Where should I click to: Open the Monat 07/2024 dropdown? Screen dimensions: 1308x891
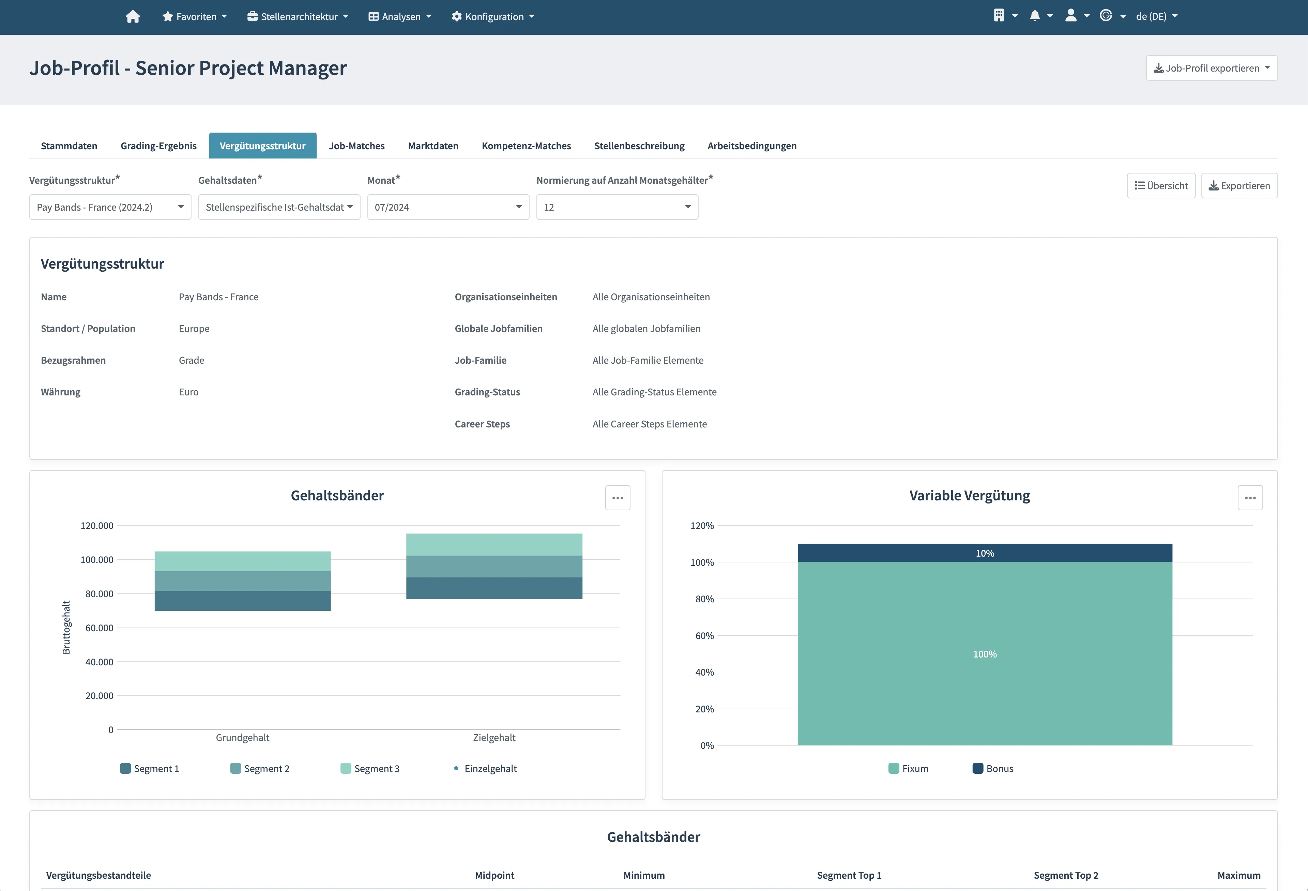[x=448, y=207]
